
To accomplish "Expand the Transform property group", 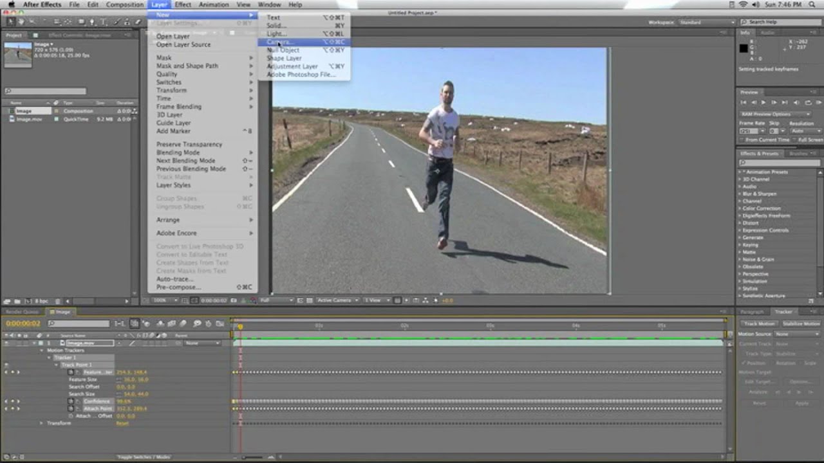I will 41,423.
